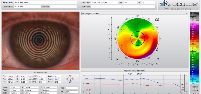The width and height of the screenshot is (201, 94).
Task: Select the 7.7 red color scale swatch
Action: tap(193, 39)
